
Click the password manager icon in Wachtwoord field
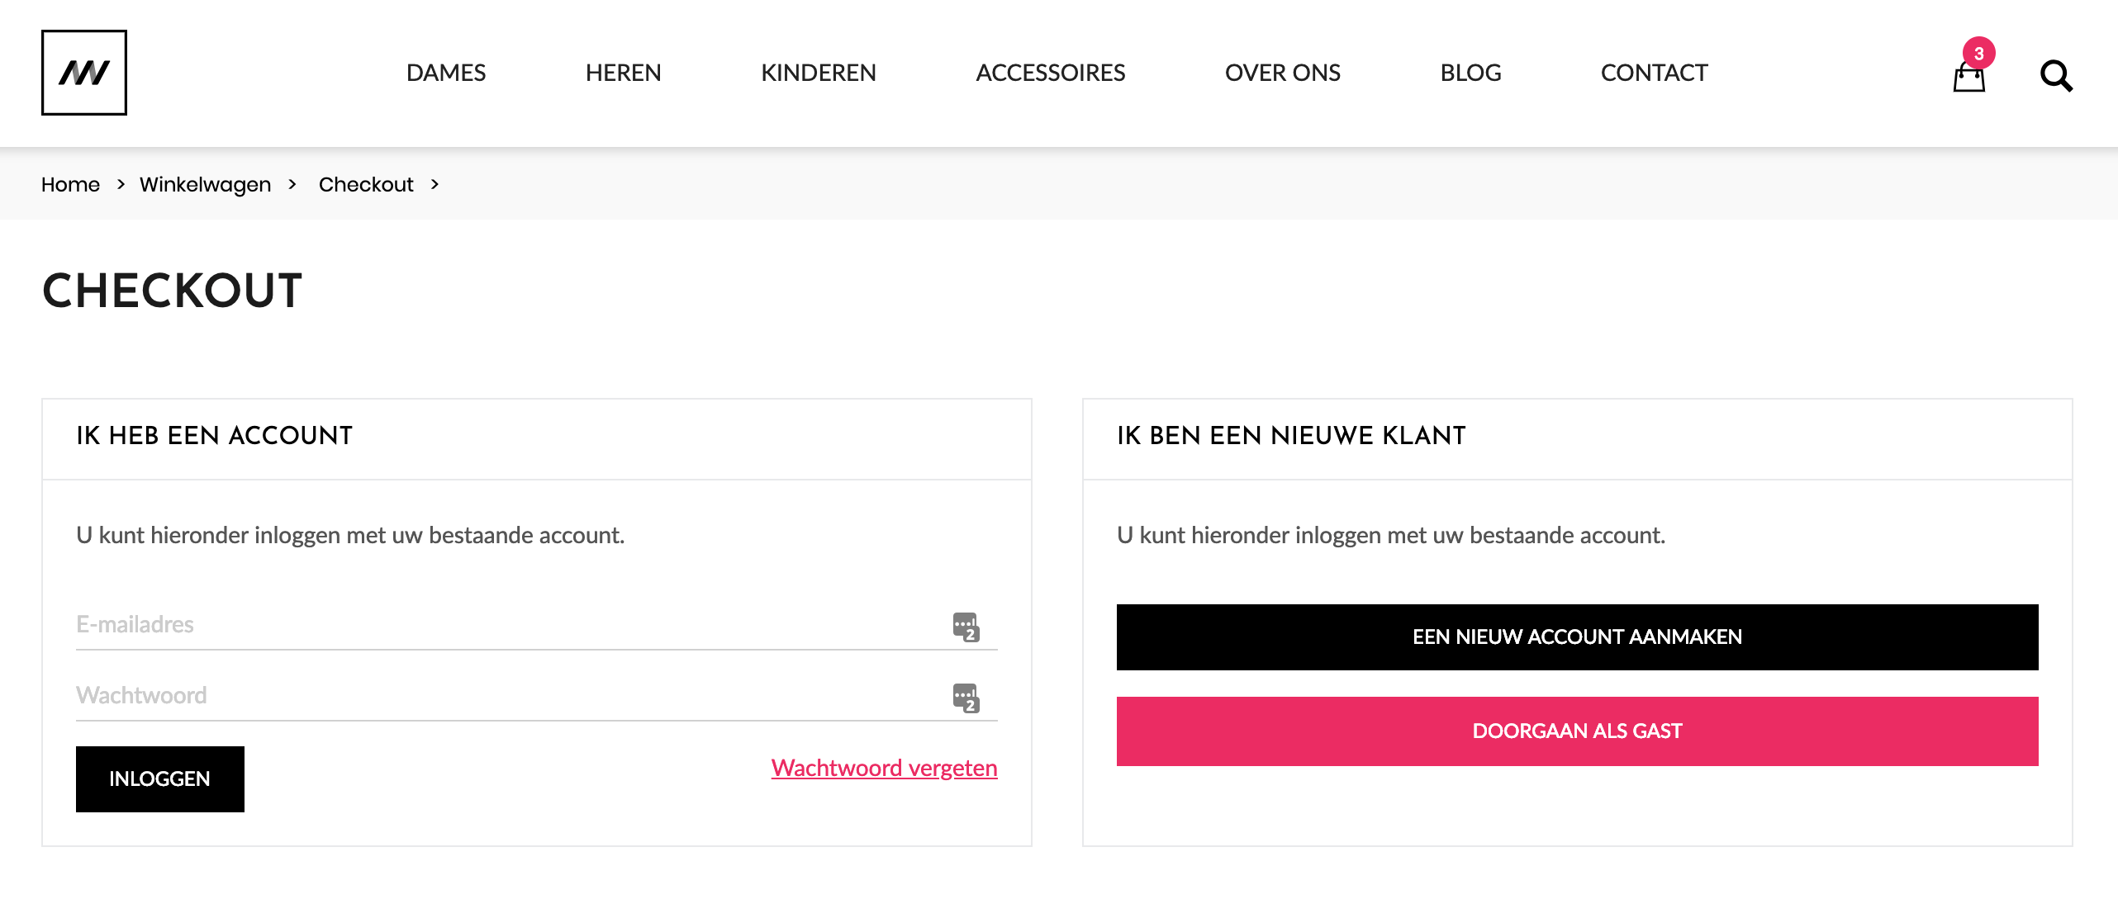pos(966,698)
